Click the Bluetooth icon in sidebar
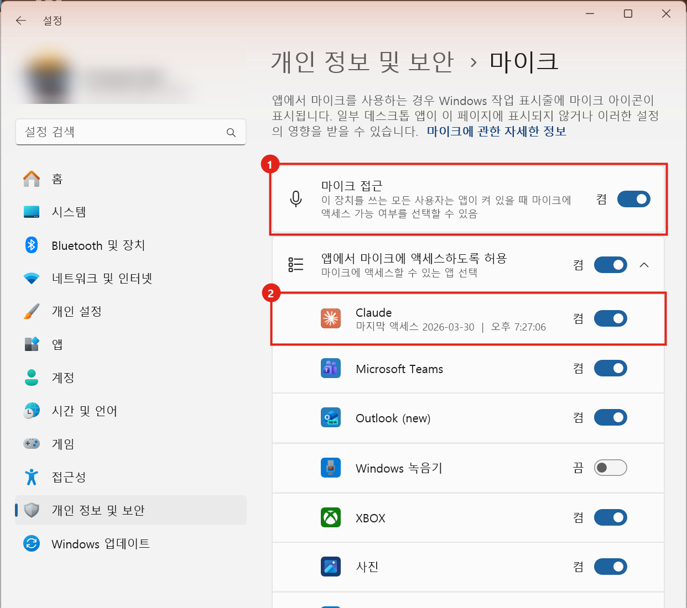Image resolution: width=687 pixels, height=608 pixels. coord(32,245)
